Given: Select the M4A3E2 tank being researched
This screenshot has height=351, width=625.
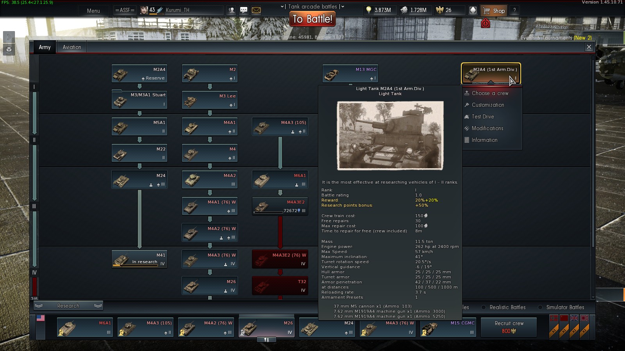Looking at the screenshot, I should (280, 206).
